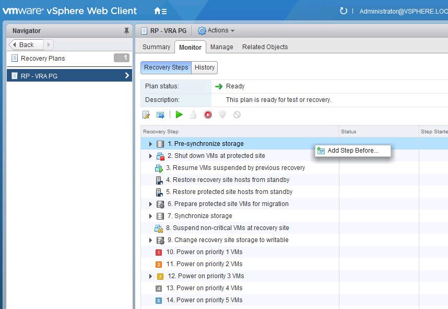Click the priority 2 orange badge icon
The height and width of the screenshot is (309, 448).
(159, 265)
